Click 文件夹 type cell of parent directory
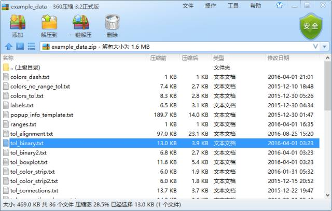 pos(222,67)
